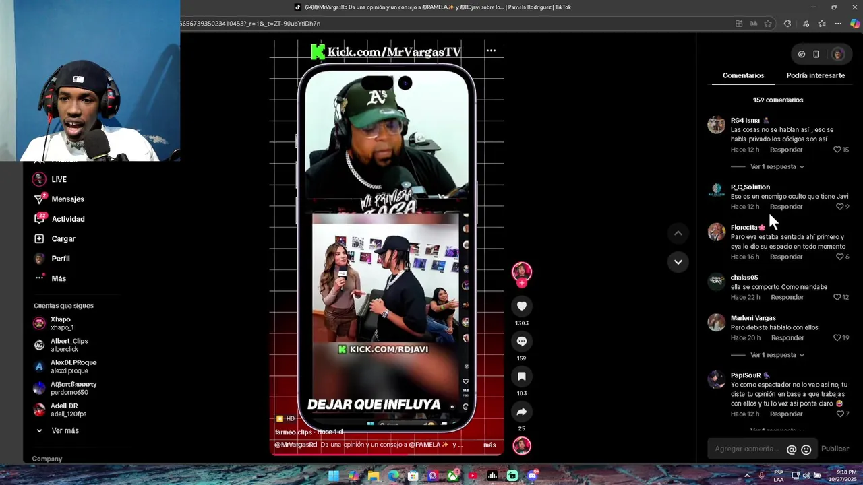Click Cargar to upload a video
Screen dimensions: 863x485
pyautogui.click(x=55, y=238)
